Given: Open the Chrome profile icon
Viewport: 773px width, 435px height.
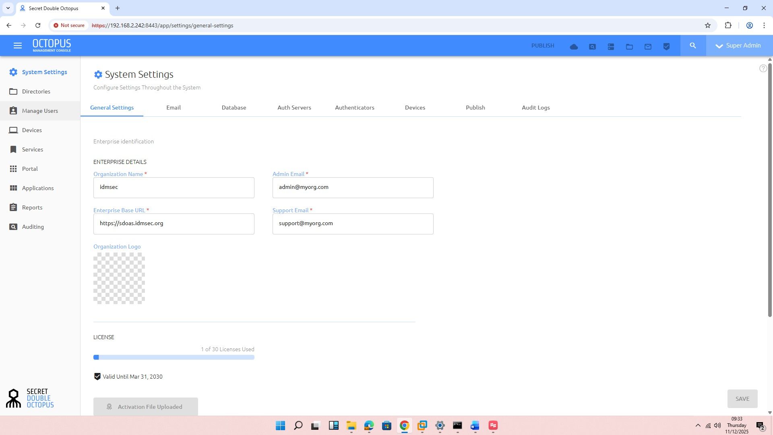Looking at the screenshot, I should pyautogui.click(x=749, y=25).
